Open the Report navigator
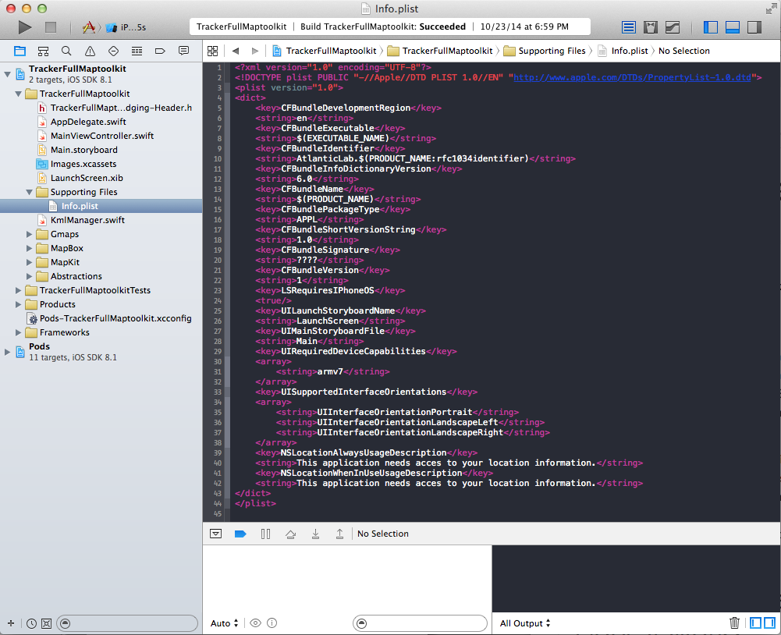 [x=184, y=51]
